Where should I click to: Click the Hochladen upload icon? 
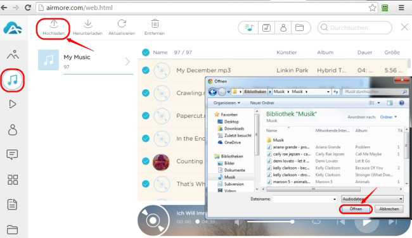point(54,24)
